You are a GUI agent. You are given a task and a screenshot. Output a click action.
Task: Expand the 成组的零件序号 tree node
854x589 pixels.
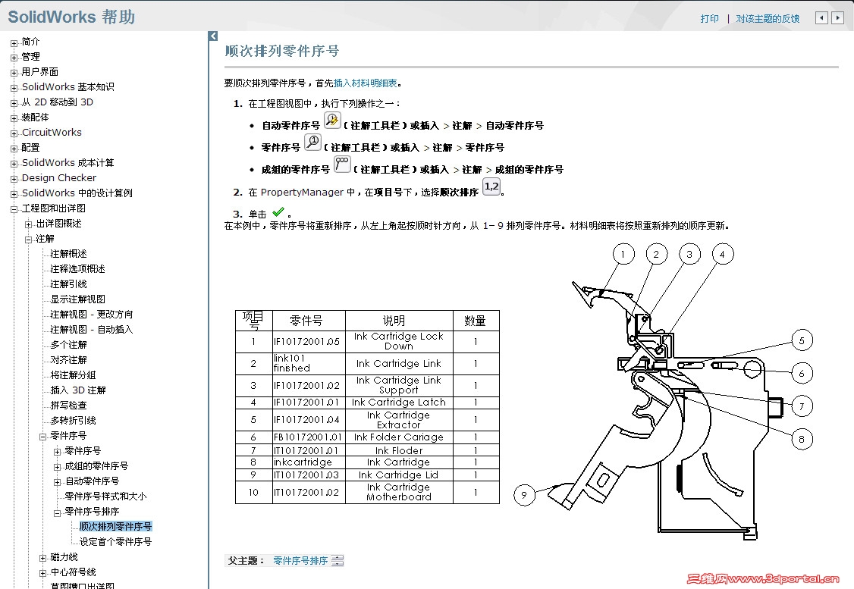(57, 467)
